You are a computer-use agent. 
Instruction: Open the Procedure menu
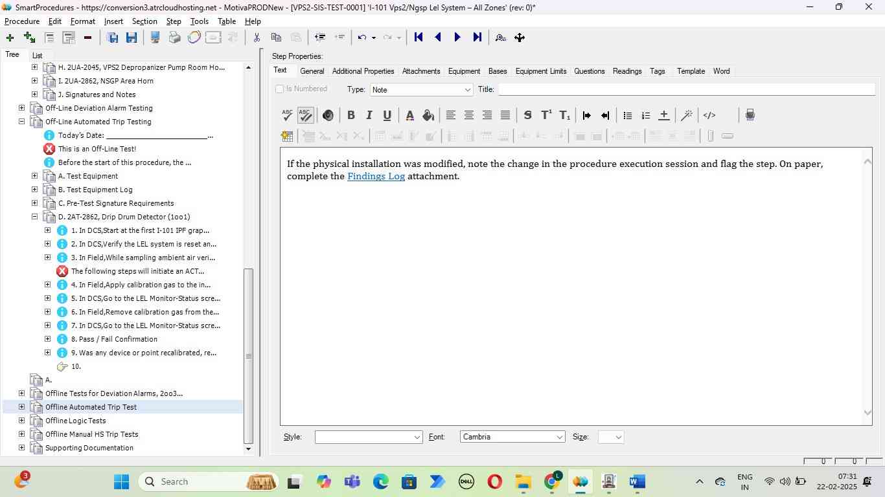[22, 21]
